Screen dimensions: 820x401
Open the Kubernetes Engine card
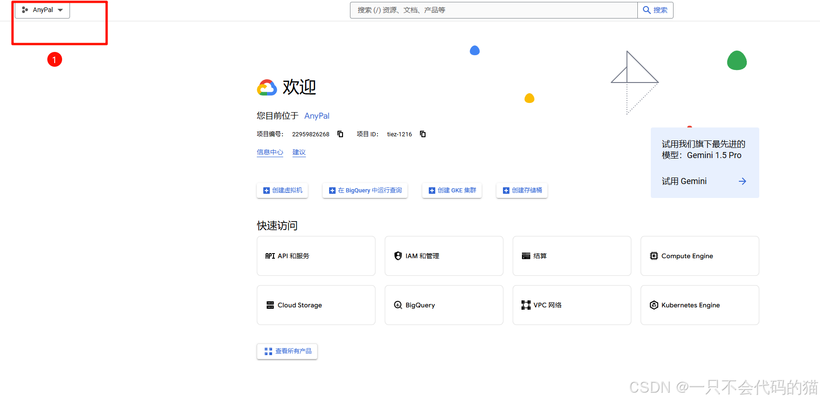point(700,305)
